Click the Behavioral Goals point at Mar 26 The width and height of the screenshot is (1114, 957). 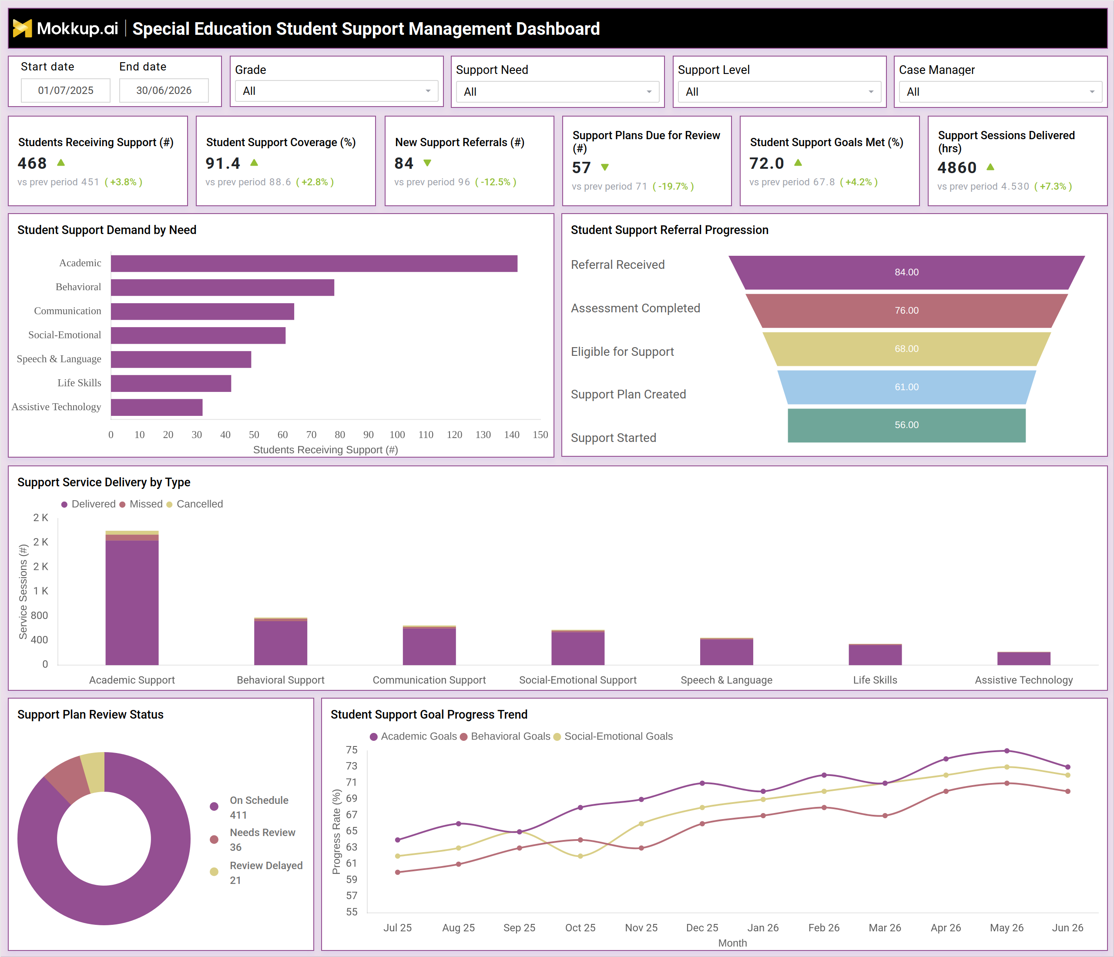tap(885, 816)
